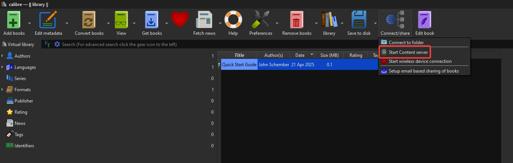
Task: Expand the Formats tree node
Action: pos(3,90)
